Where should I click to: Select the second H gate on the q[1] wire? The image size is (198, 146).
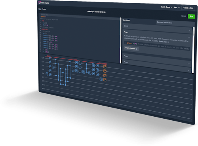coord(76,67)
